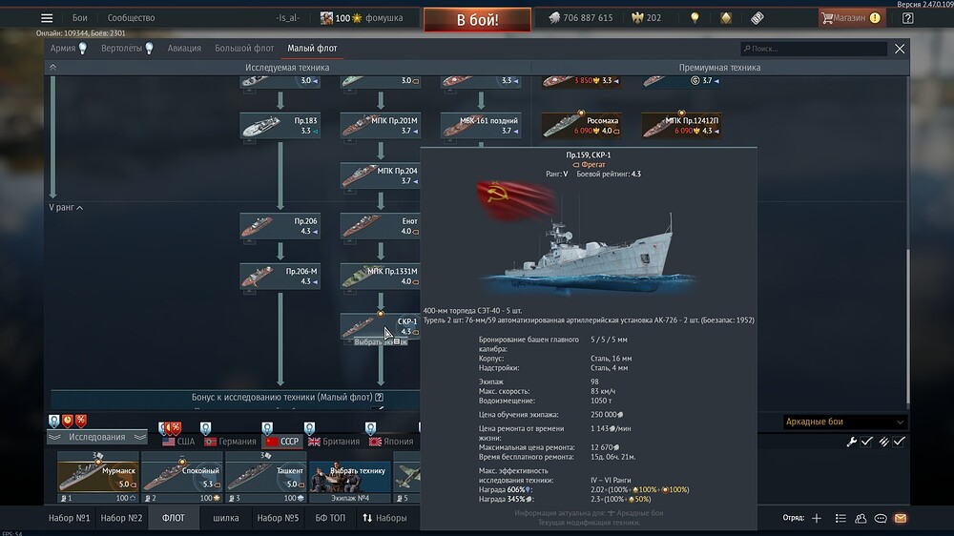
Task: Open the Silver Lions balance icon
Action: [x=554, y=17]
